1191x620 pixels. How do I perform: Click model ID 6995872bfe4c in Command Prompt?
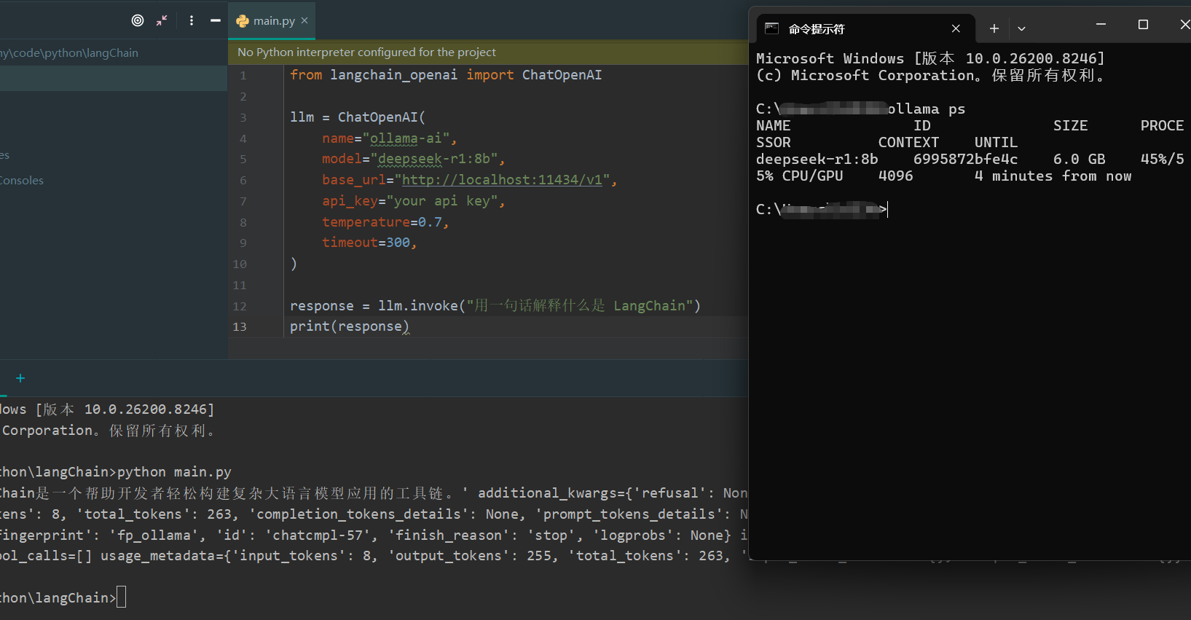(966, 160)
